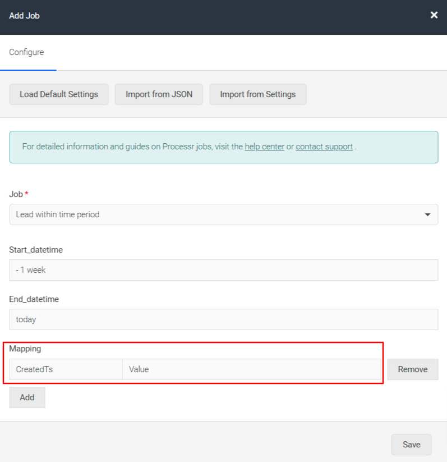
Task: Click Import from Settings button
Action: click(x=258, y=94)
